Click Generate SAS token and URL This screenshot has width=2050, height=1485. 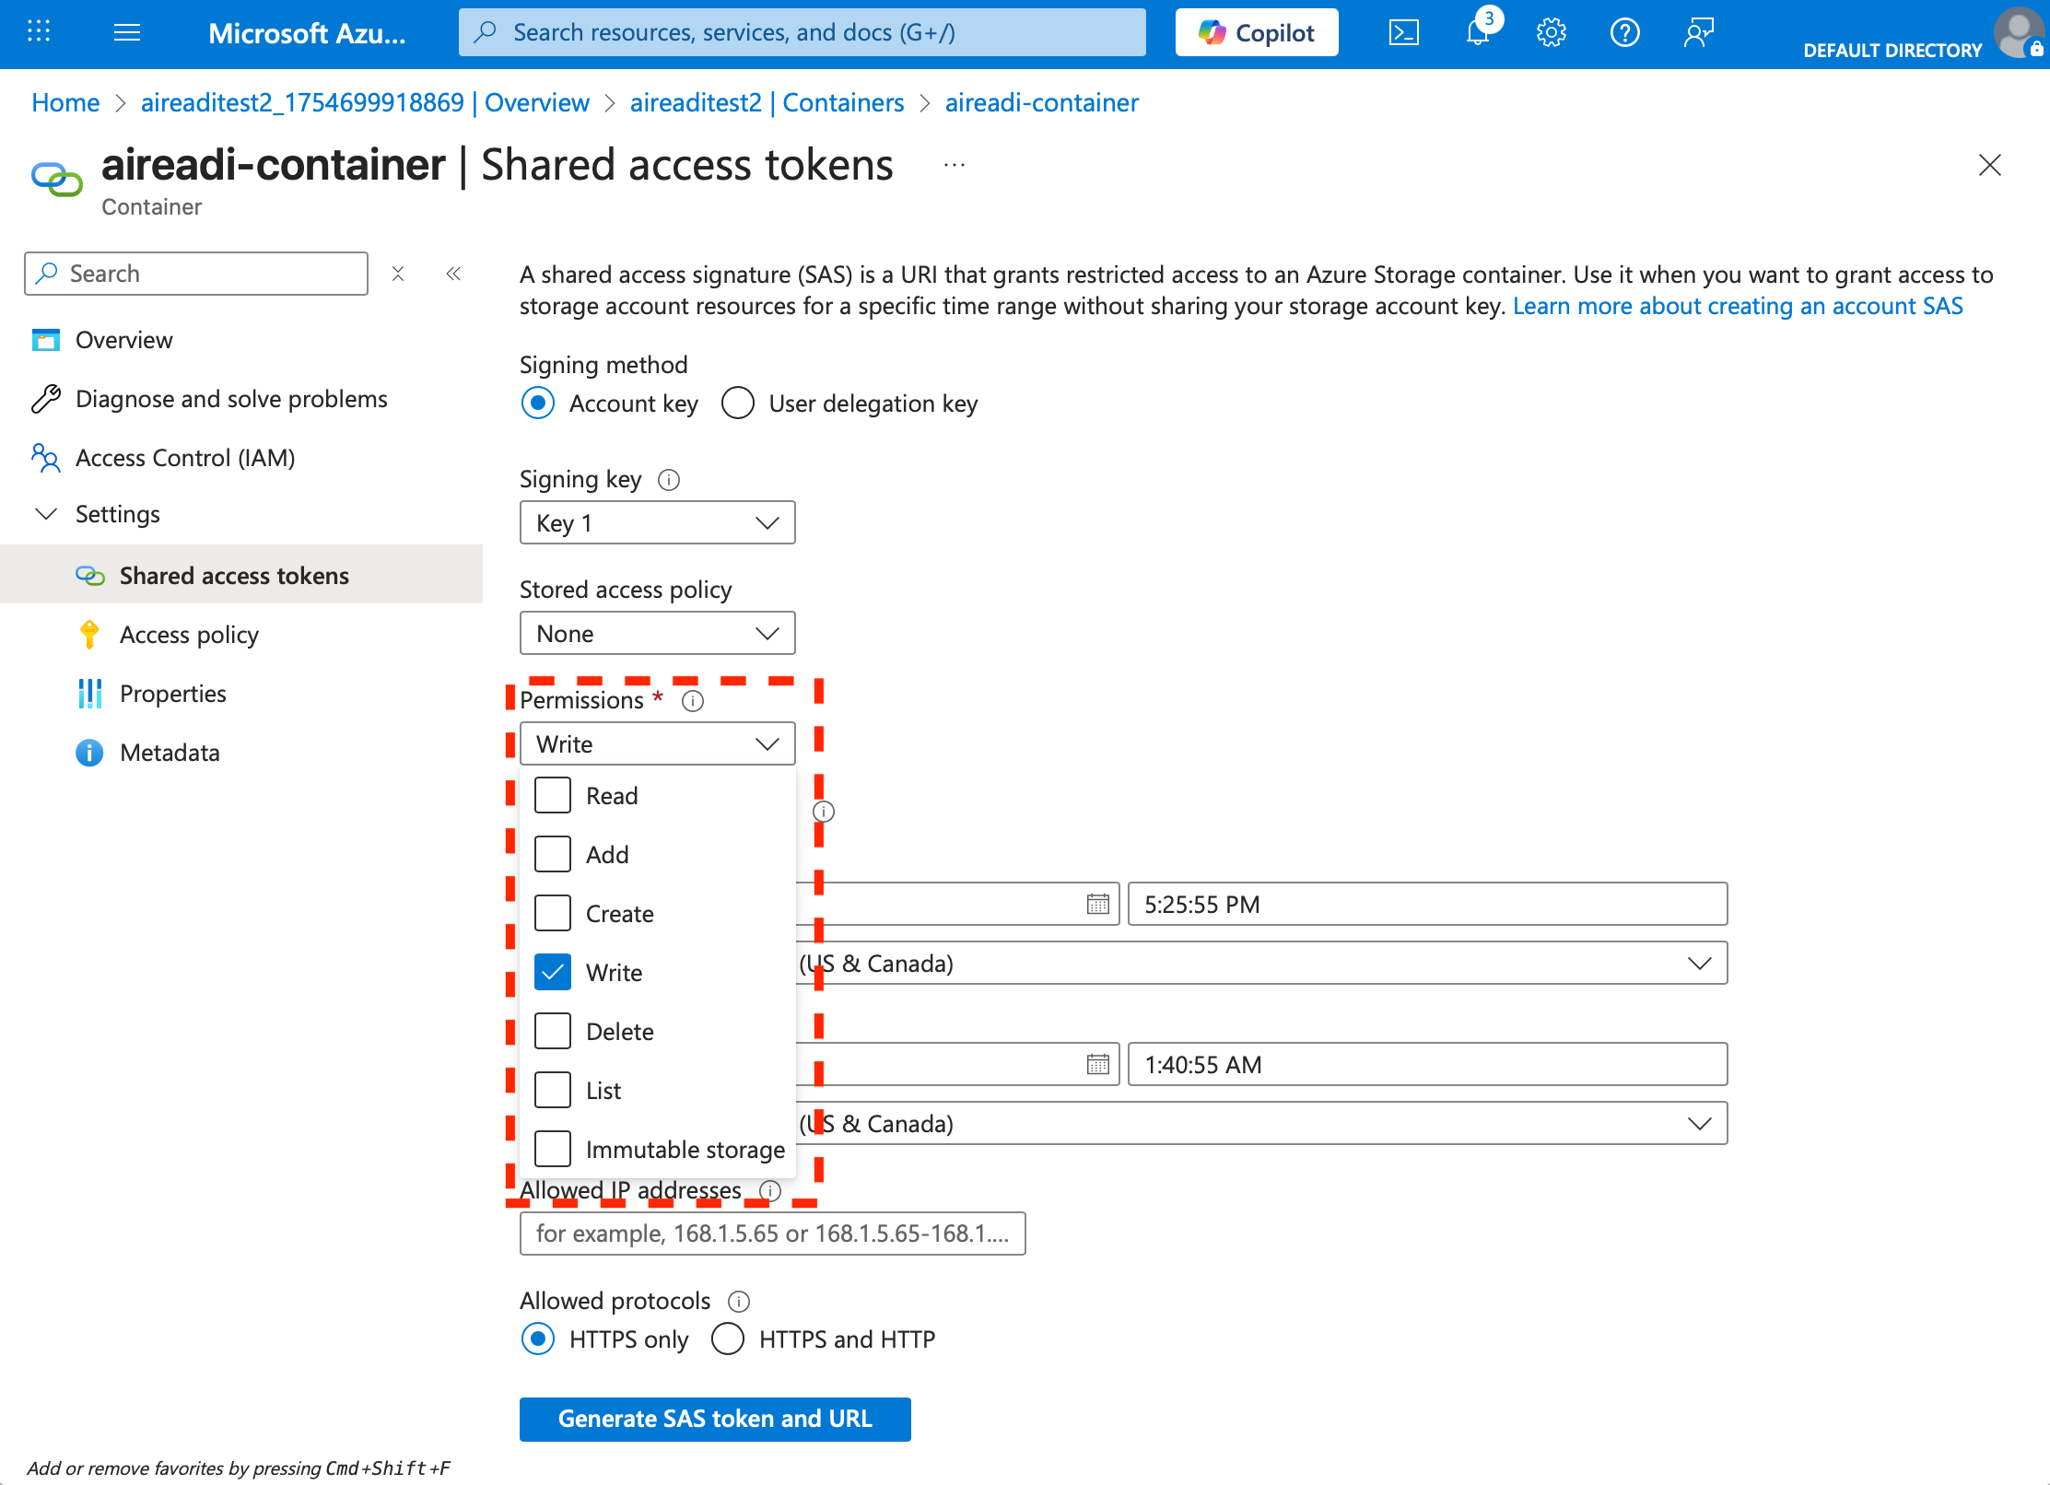[715, 1419]
